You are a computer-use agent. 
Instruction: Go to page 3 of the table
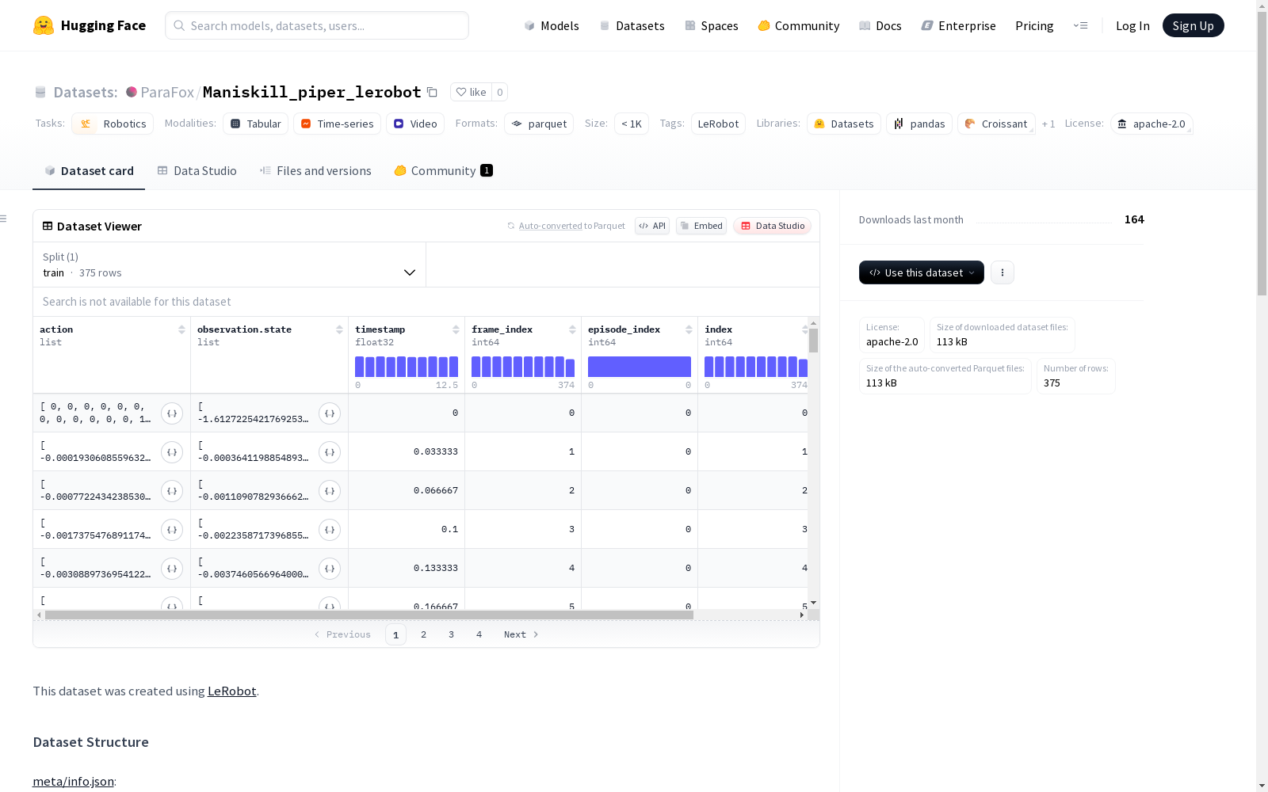452,634
